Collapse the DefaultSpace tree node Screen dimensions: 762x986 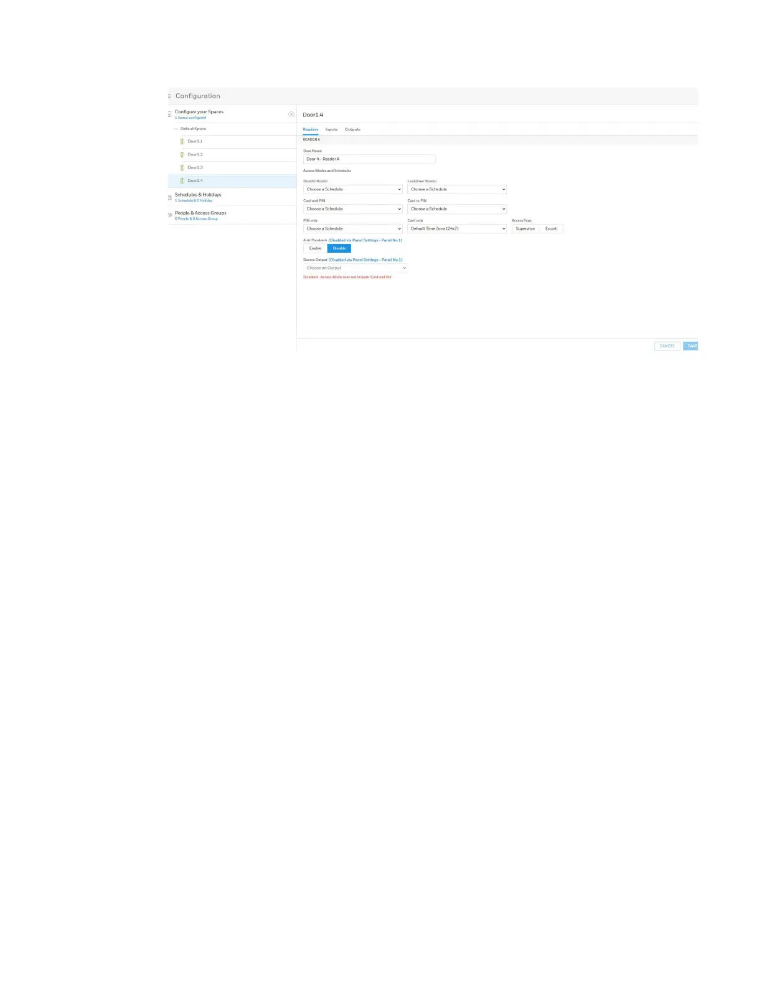click(176, 129)
